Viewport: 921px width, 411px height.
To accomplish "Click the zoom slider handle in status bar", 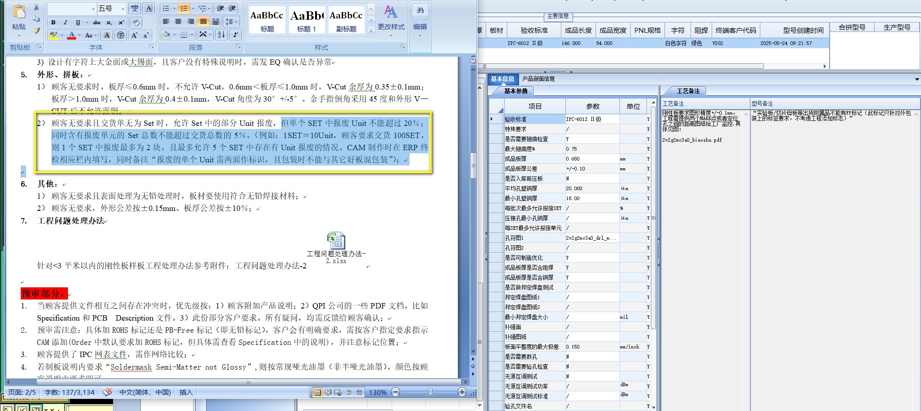I will (x=430, y=392).
